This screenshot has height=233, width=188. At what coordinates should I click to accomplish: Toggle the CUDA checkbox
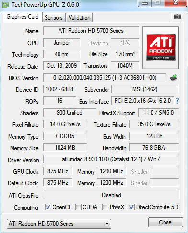[x=78, y=207]
